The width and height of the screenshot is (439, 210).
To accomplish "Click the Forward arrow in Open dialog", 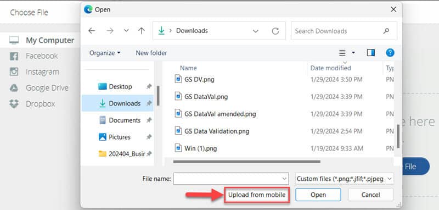I will pyautogui.click(x=110, y=31).
